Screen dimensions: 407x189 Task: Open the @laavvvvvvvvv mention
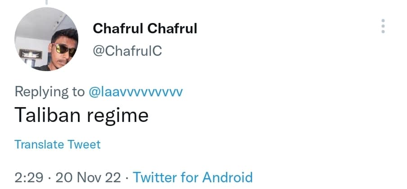[136, 92]
